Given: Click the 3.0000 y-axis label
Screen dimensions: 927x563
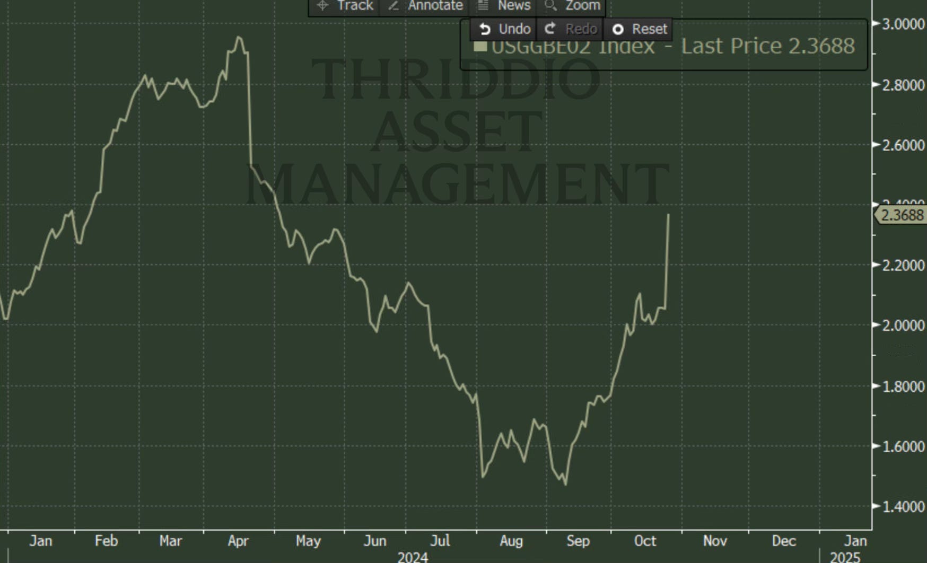Looking at the screenshot, I should coord(903,24).
